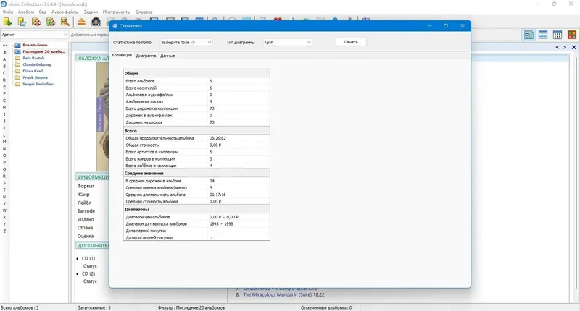
Task: Open the Тип диаграммы Круг dropdown
Action: 287,43
